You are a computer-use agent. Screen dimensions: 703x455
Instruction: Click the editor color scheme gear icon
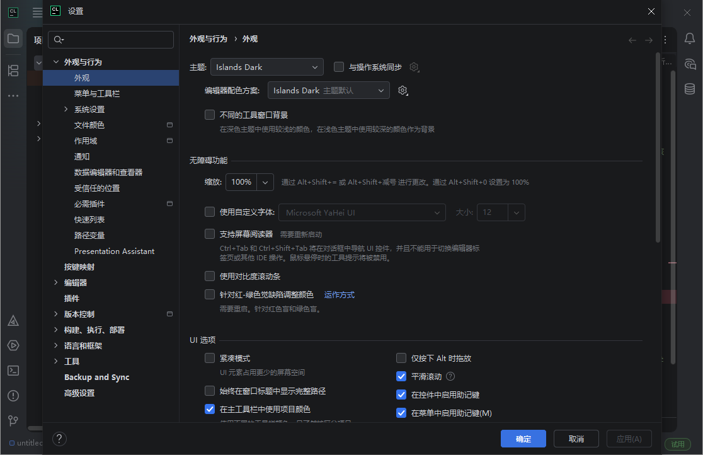tap(403, 90)
